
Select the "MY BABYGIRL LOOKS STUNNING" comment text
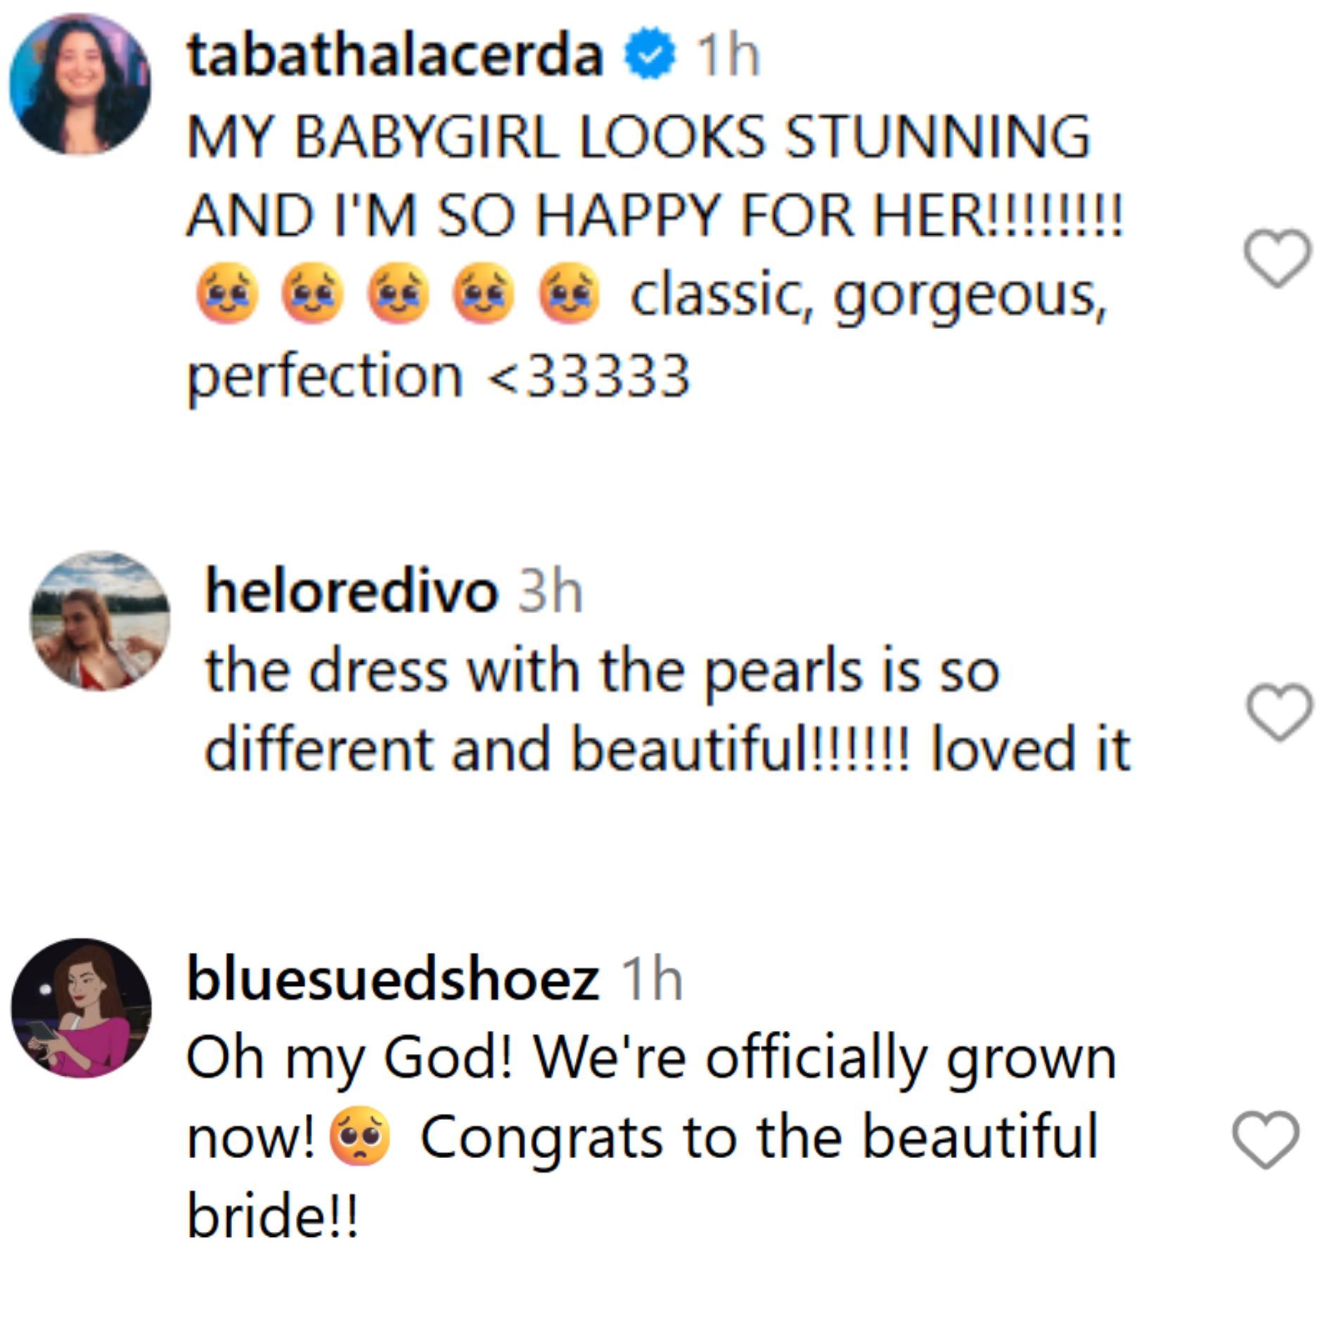click(638, 136)
